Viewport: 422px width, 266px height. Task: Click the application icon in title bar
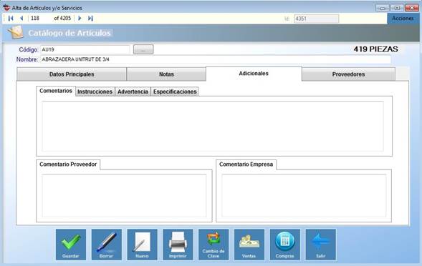(6, 8)
